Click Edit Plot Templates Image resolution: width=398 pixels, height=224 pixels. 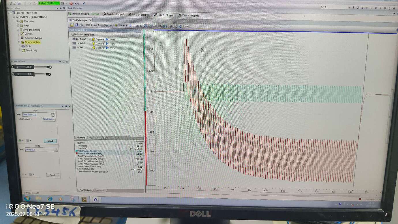coord(82,34)
